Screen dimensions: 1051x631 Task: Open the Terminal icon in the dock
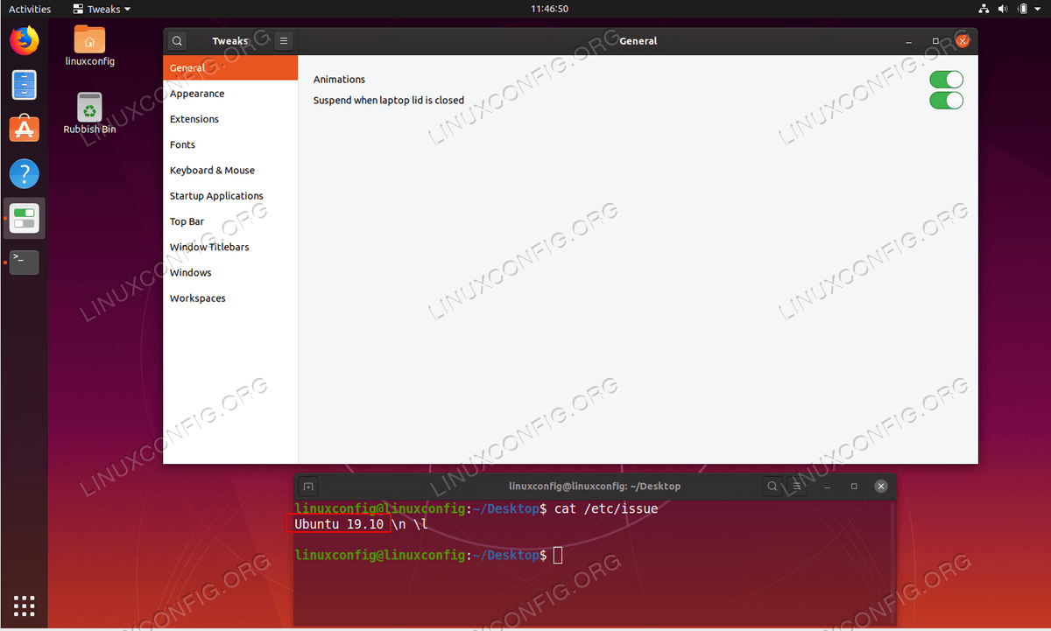[25, 262]
